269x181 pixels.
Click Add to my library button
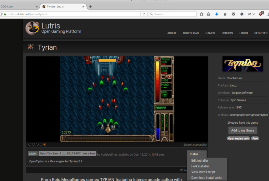243,130
